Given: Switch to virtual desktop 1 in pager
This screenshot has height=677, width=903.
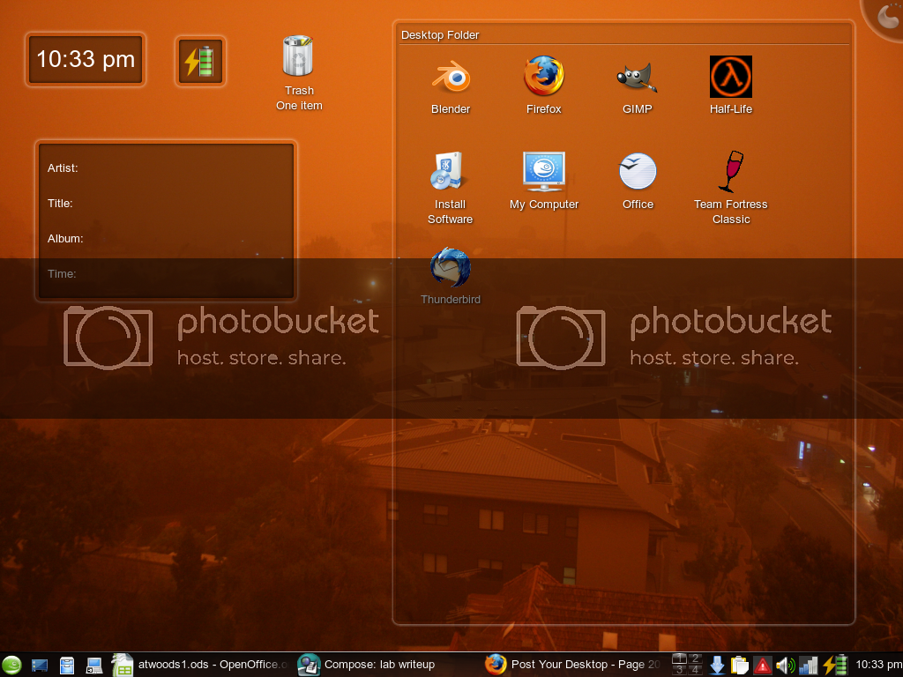Looking at the screenshot, I should [680, 658].
